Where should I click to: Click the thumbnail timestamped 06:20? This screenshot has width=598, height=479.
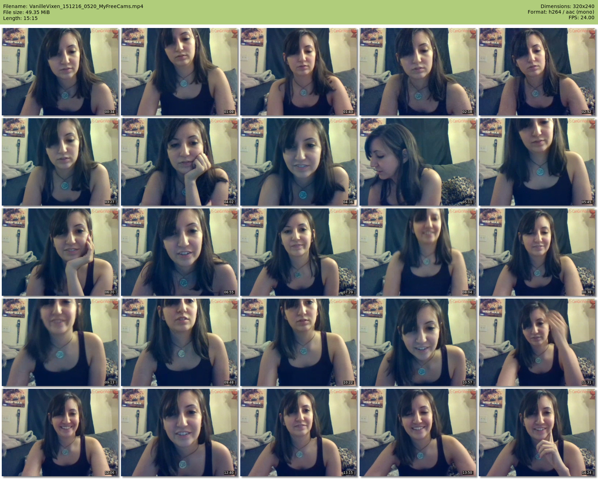point(60,252)
